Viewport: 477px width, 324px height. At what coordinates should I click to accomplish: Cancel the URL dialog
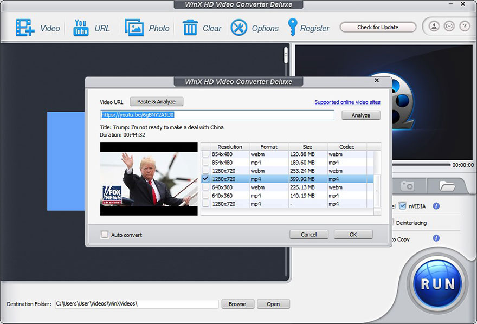pyautogui.click(x=309, y=235)
